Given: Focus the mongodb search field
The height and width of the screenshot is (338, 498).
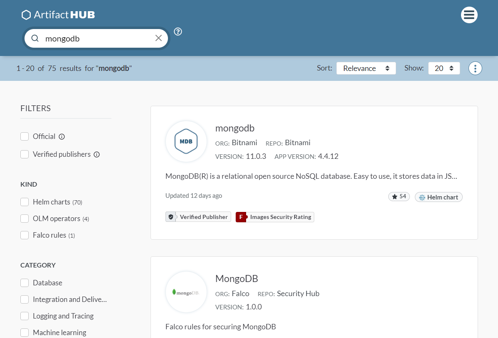Looking at the screenshot, I should pos(97,38).
